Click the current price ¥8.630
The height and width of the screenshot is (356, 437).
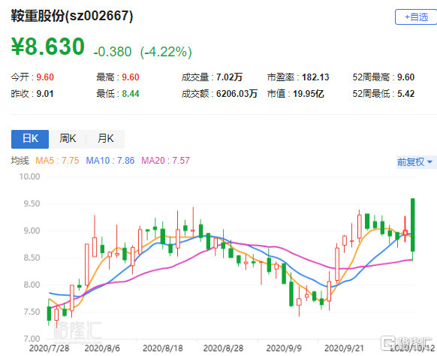click(x=47, y=47)
